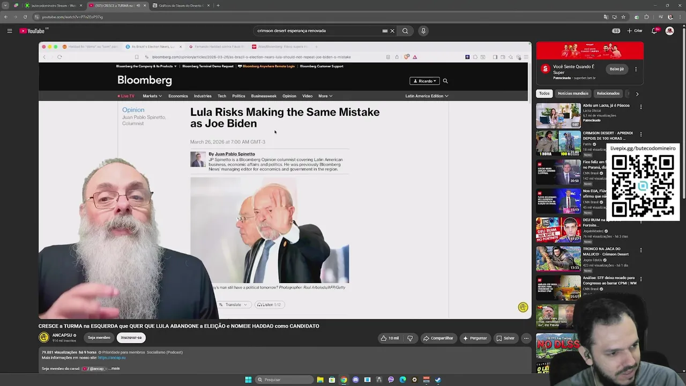
Task: Dislike the ANCAPSU video
Action: tap(410, 338)
